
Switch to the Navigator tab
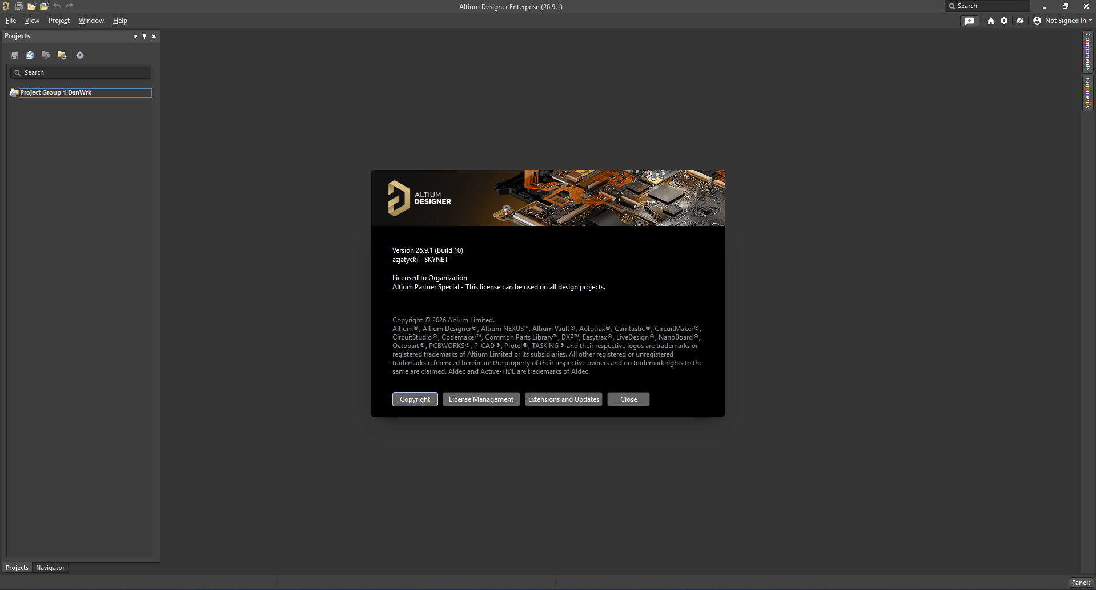(x=50, y=568)
